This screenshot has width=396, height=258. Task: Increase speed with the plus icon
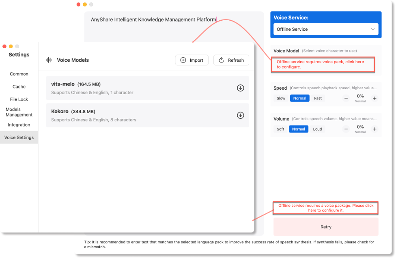[x=374, y=98]
